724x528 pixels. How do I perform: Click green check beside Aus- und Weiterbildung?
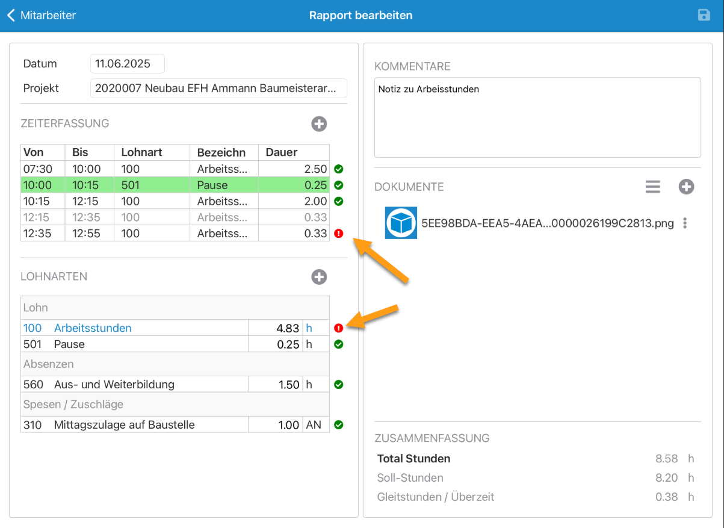pos(338,384)
